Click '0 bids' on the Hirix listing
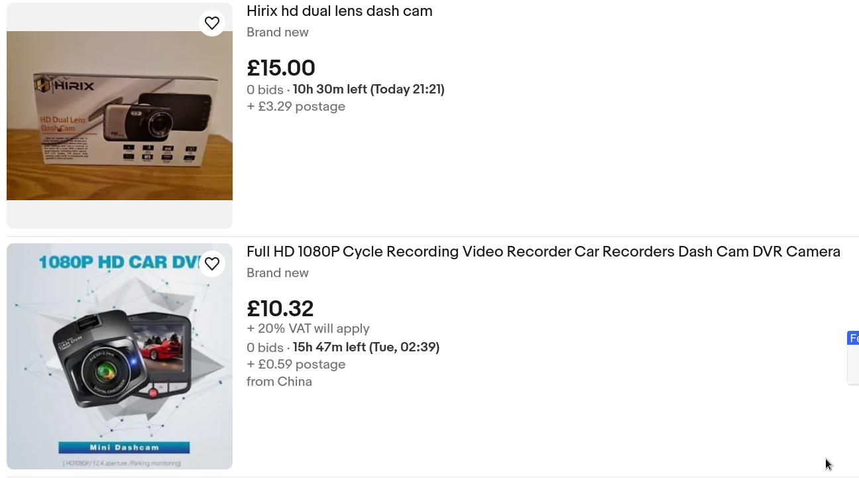Screen dimensions: 859x478 [x=264, y=90]
